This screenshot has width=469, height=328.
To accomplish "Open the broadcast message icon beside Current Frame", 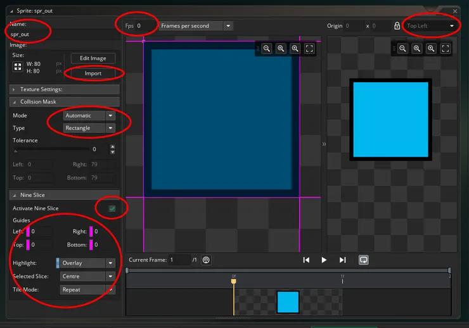I will click(x=206, y=260).
